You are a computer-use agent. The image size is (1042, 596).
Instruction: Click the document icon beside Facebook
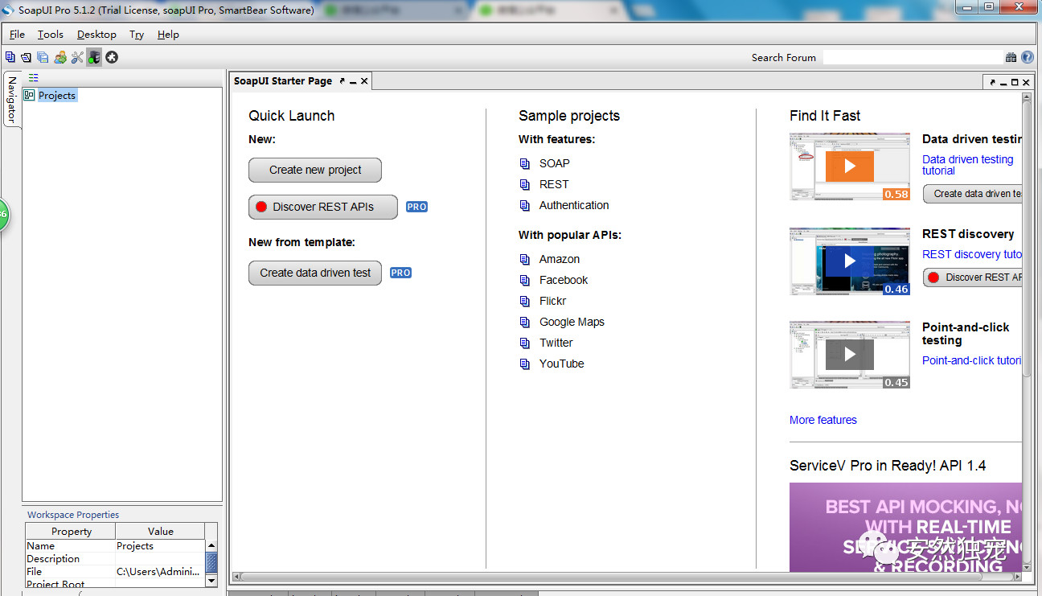coord(525,280)
